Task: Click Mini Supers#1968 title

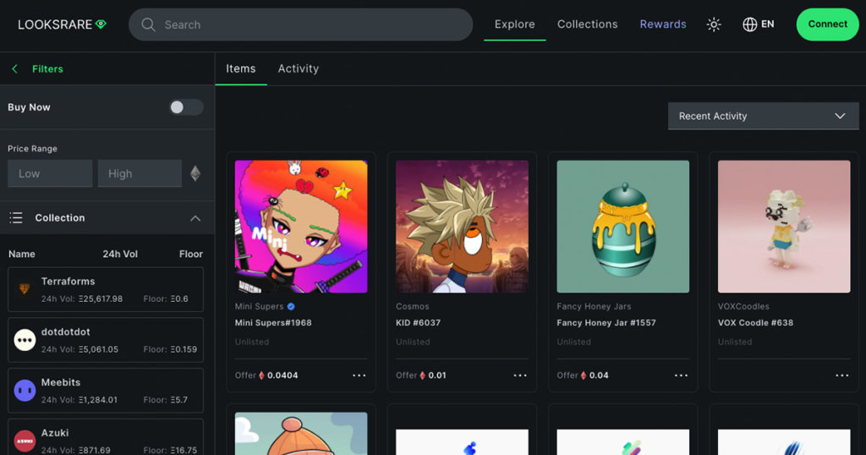Action: point(273,323)
